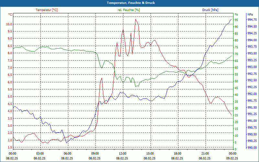
Task: Select the red 'Temperatur [°C]' legend label
Action: click(47, 10)
